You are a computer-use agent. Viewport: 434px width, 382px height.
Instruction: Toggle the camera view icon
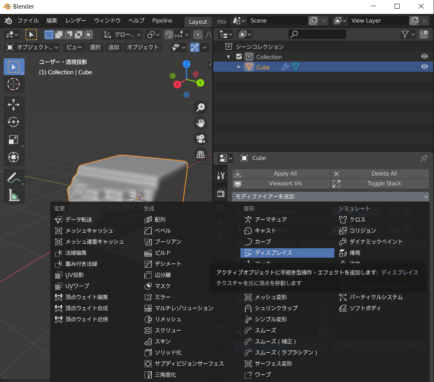[201, 139]
